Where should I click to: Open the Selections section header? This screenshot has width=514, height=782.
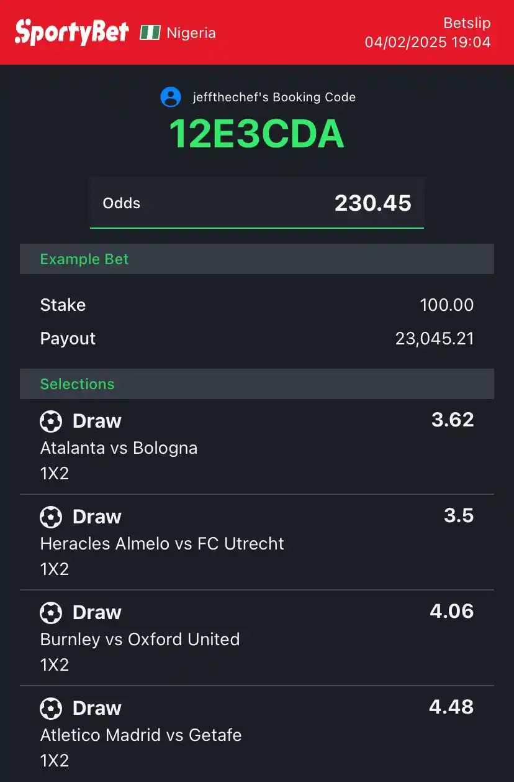pyautogui.click(x=257, y=384)
